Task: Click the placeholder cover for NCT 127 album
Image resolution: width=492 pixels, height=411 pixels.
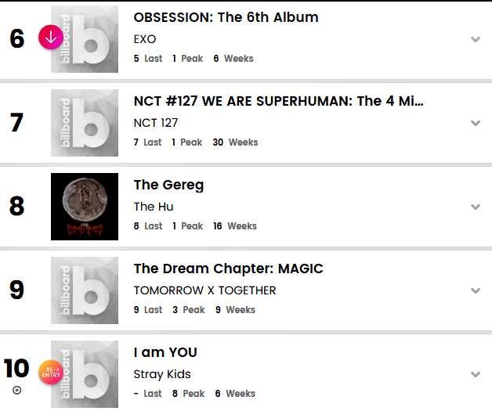Action: pyautogui.click(x=85, y=123)
